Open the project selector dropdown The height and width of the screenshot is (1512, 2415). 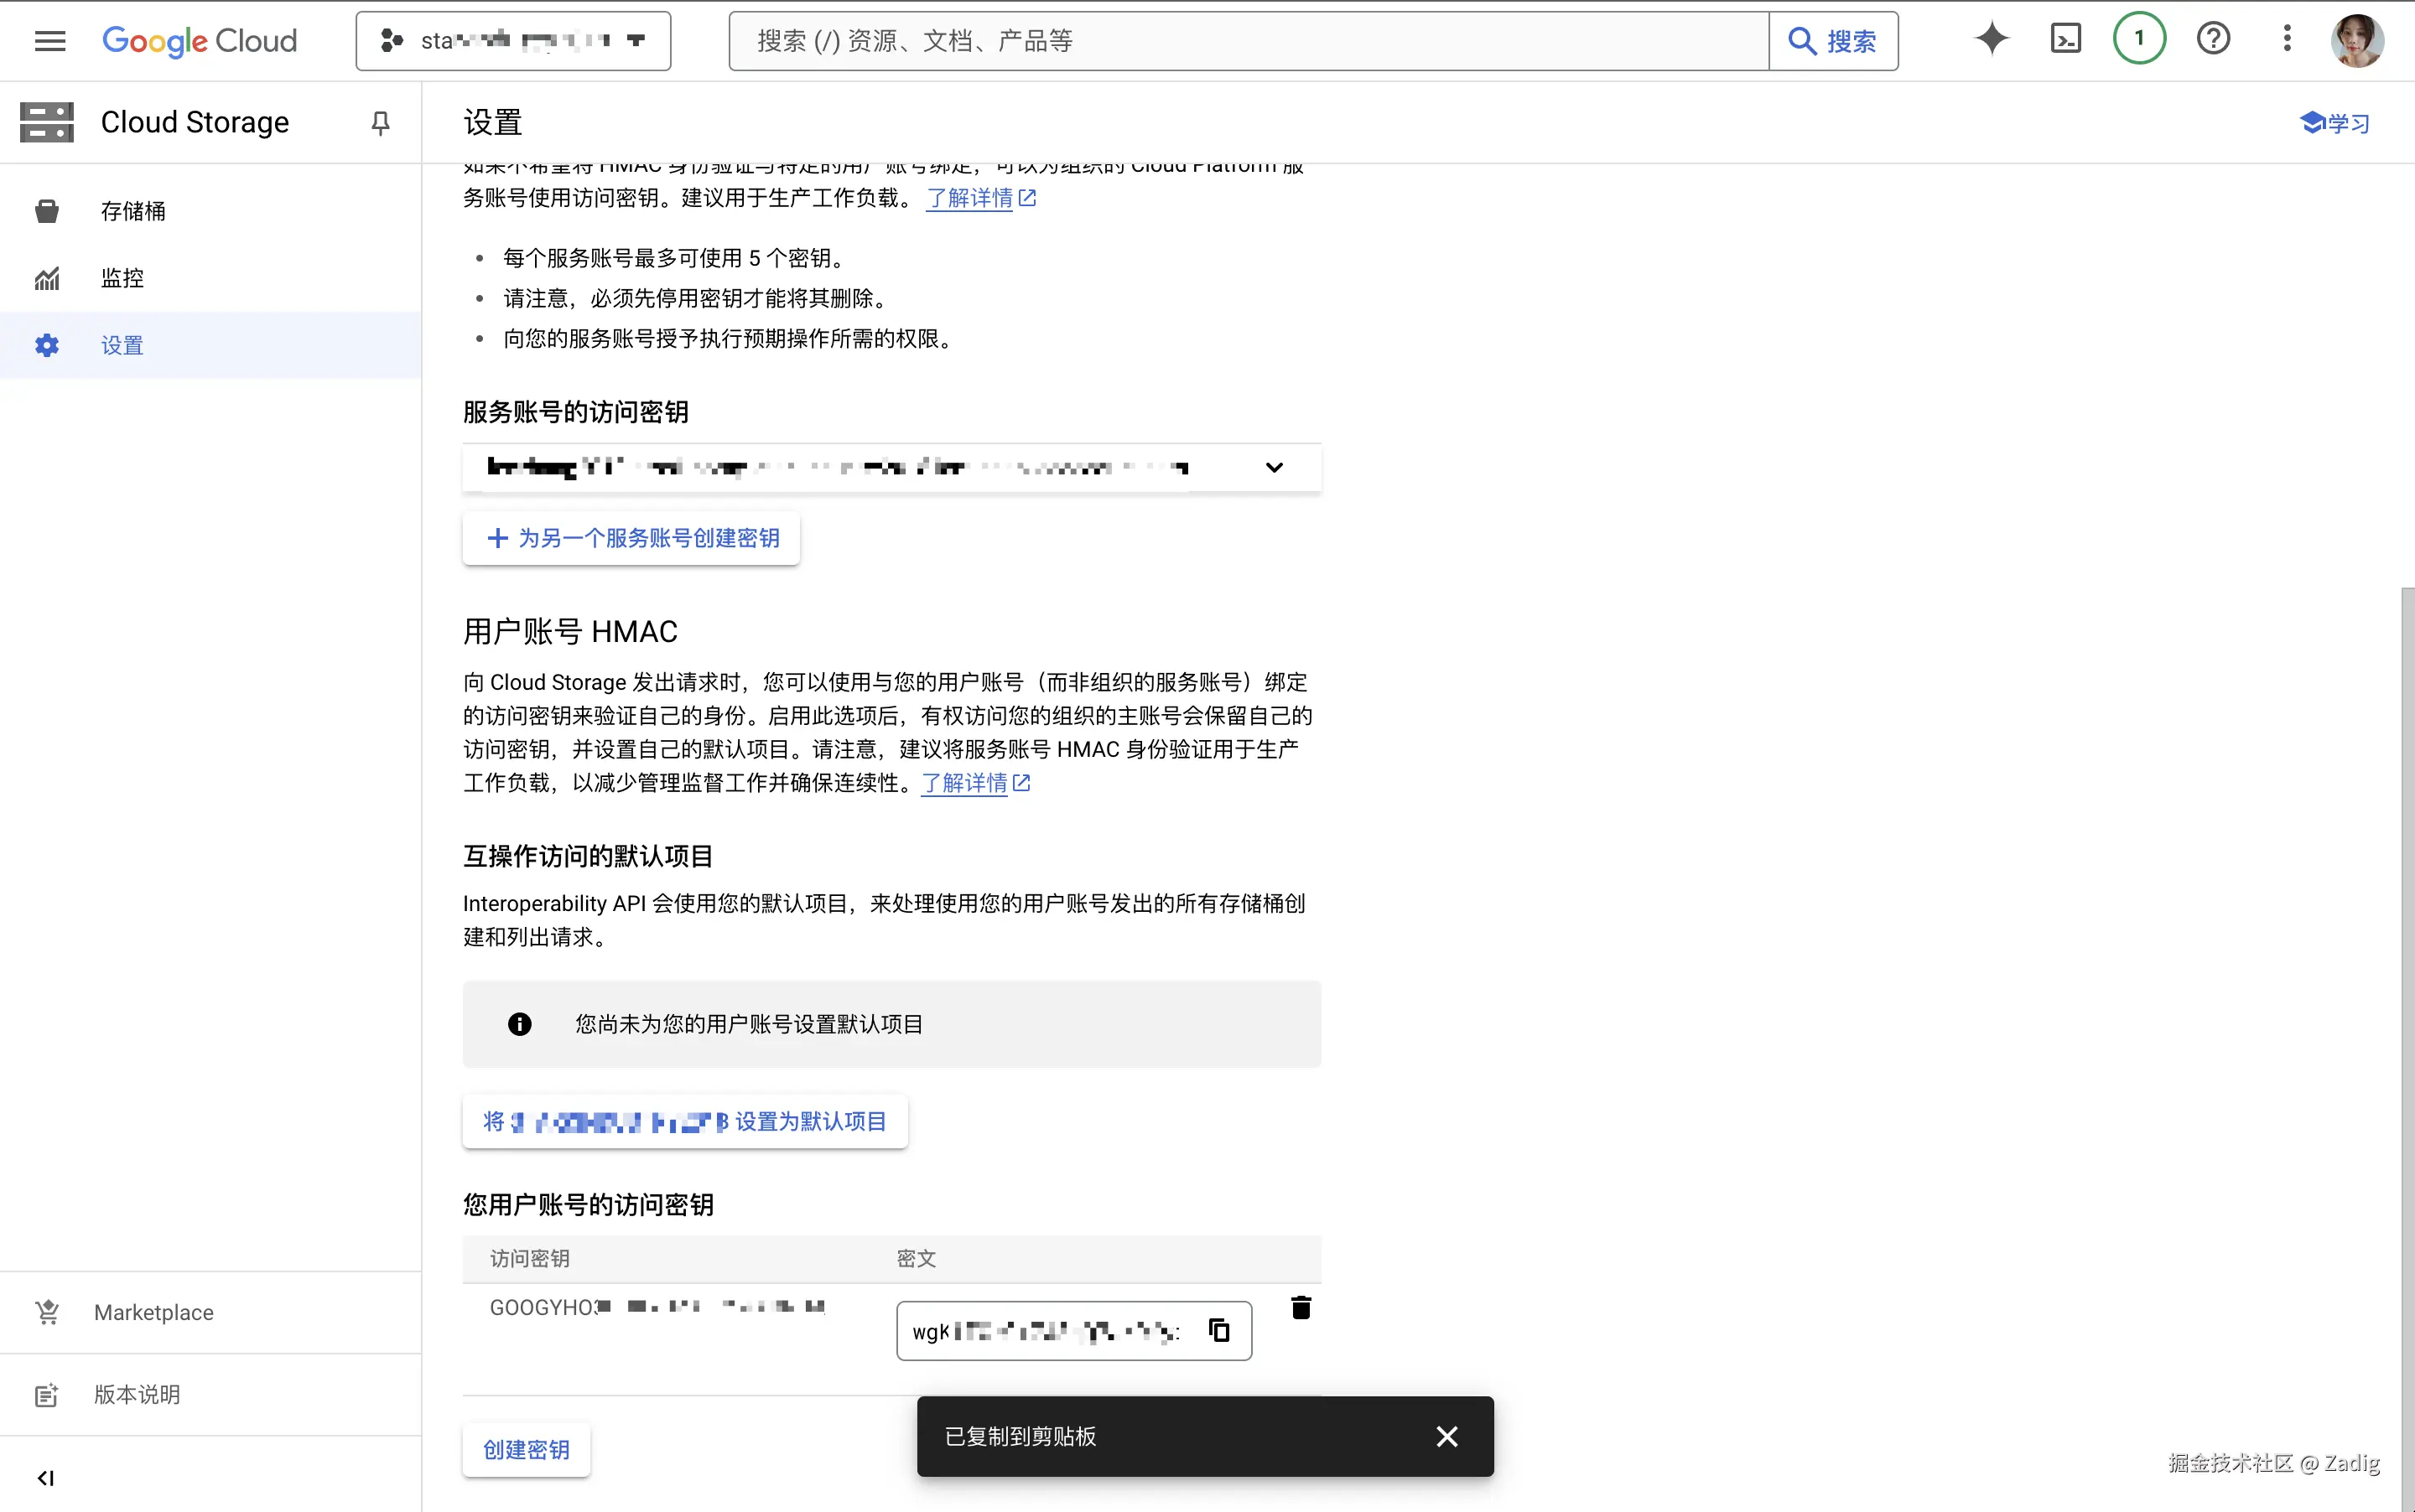coord(513,41)
